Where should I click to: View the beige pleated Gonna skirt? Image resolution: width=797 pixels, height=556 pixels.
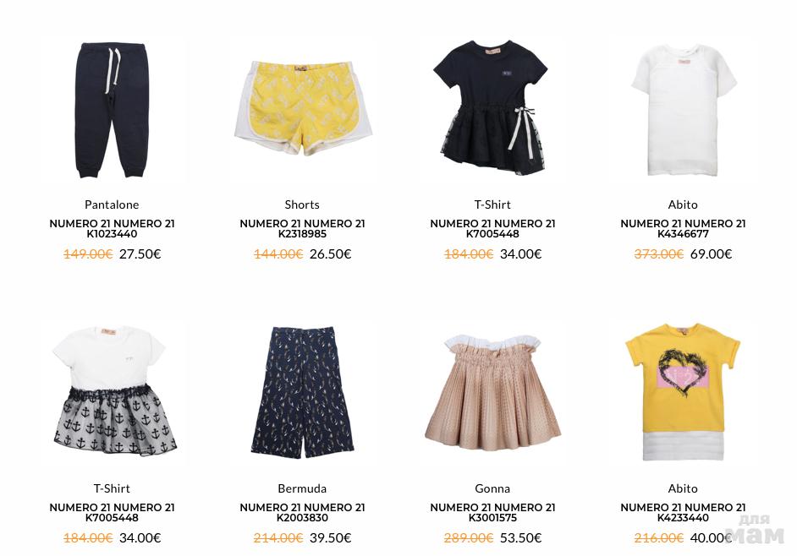click(492, 393)
